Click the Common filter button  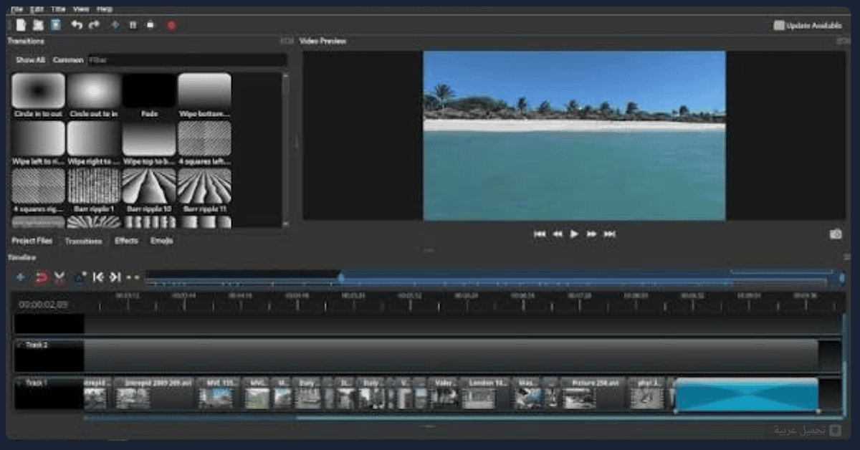[68, 60]
